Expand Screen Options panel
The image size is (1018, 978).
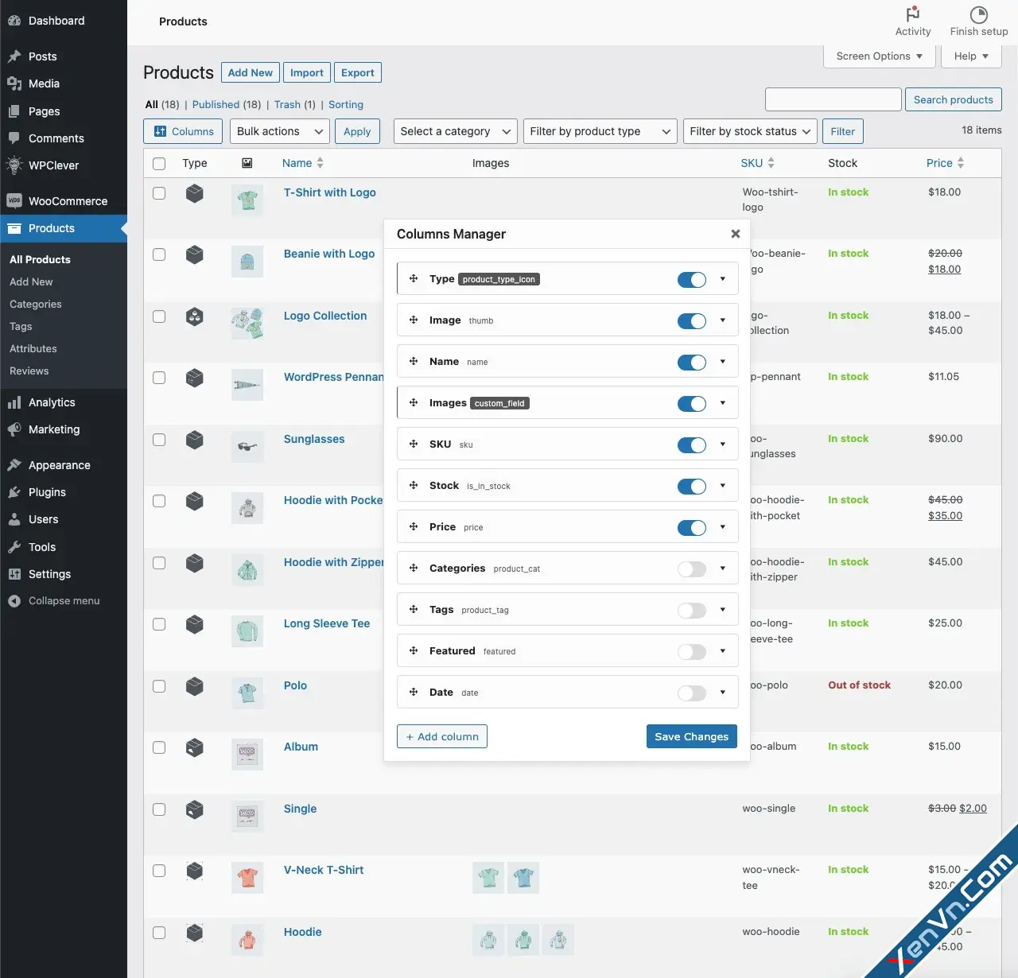[880, 56]
